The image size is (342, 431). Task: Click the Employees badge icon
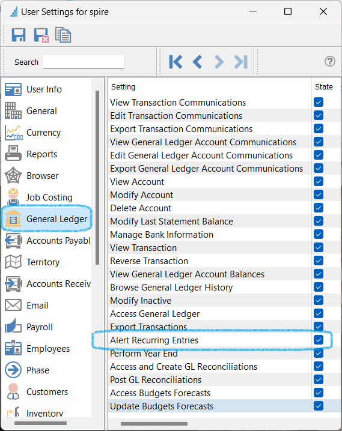tap(13, 348)
